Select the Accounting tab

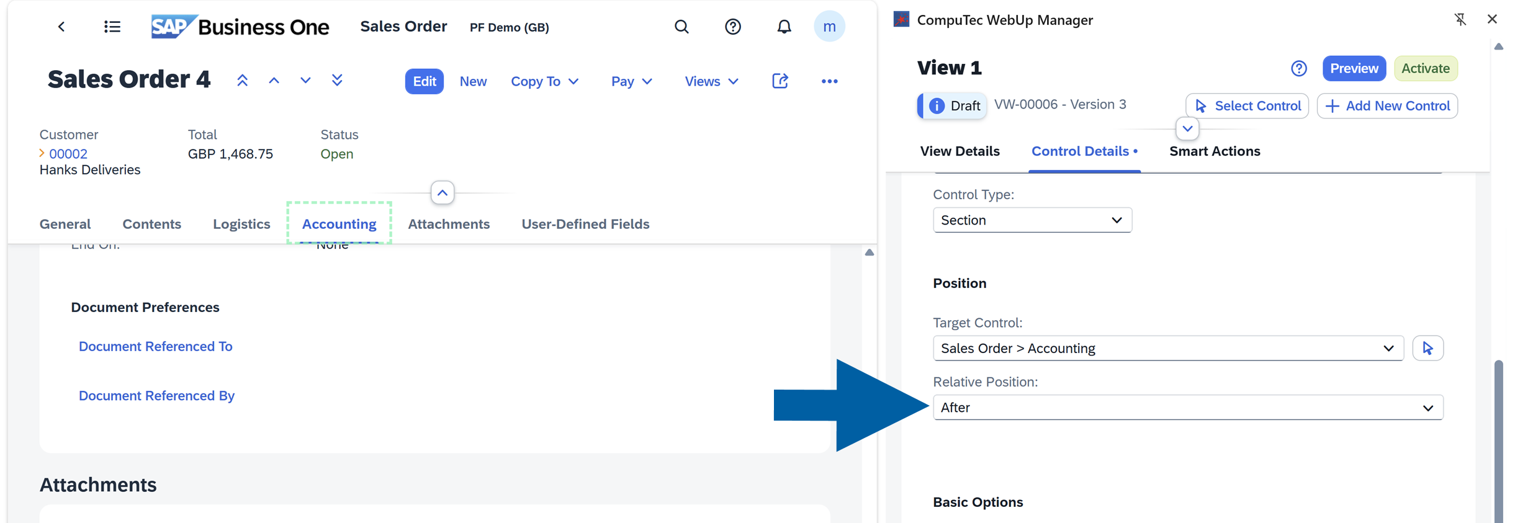coord(339,224)
